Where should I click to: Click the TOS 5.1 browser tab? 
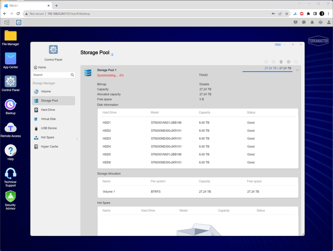click(27, 6)
